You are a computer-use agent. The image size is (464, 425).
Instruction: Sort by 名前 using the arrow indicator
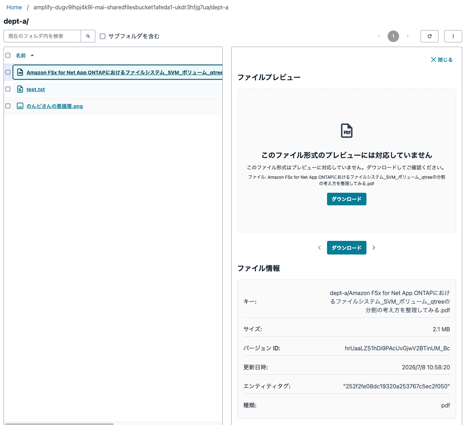click(x=32, y=55)
